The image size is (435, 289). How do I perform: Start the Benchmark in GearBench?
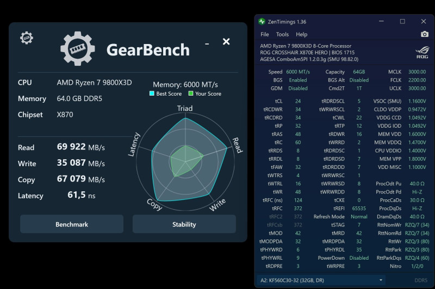(x=72, y=224)
